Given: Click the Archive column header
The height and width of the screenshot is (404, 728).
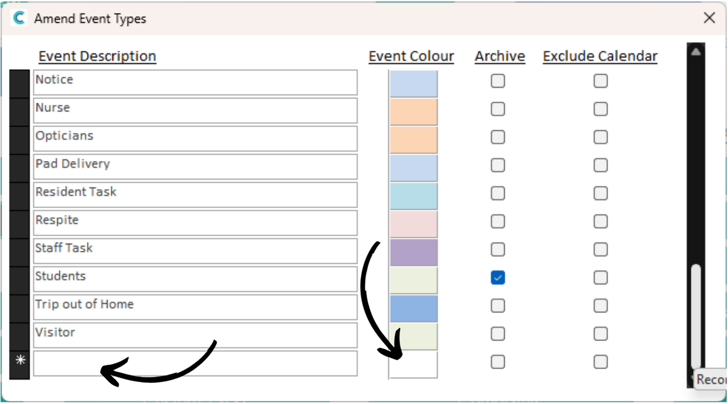Looking at the screenshot, I should click(500, 56).
